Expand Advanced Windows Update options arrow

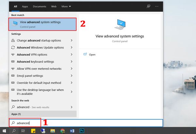point(71,48)
